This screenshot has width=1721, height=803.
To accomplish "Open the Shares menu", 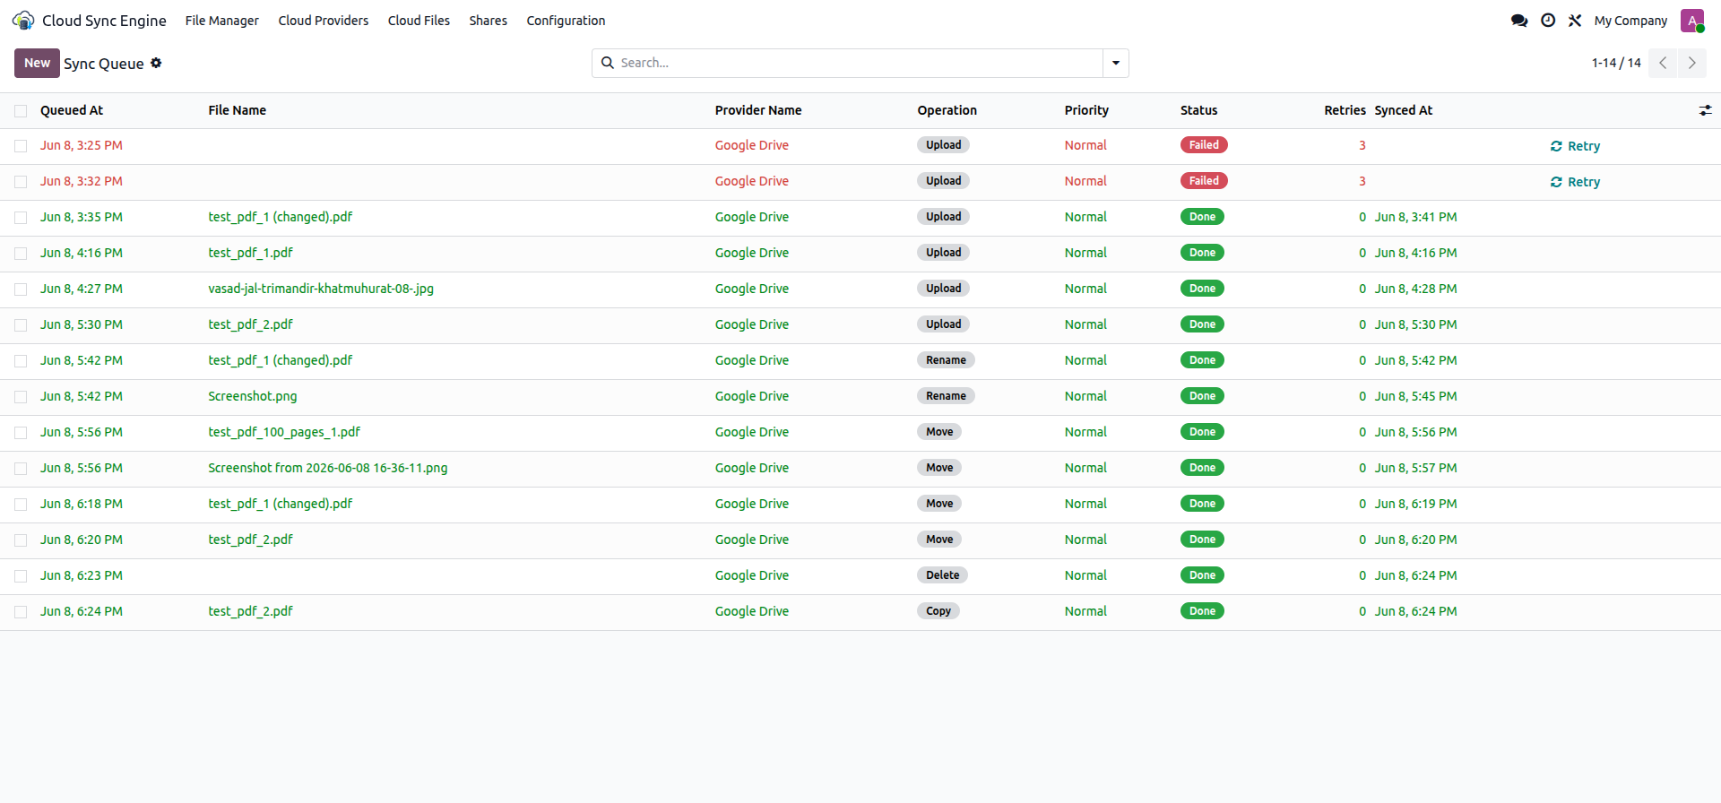I will (489, 21).
